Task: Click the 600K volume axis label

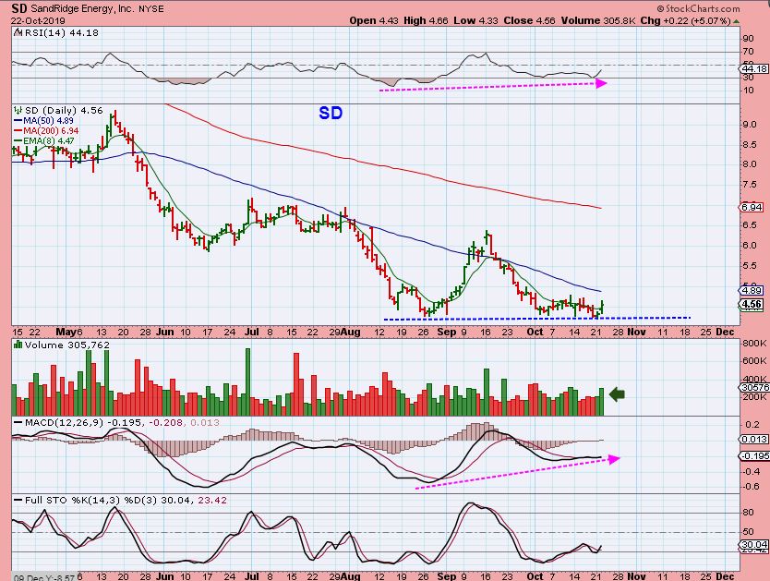Action: click(x=754, y=360)
